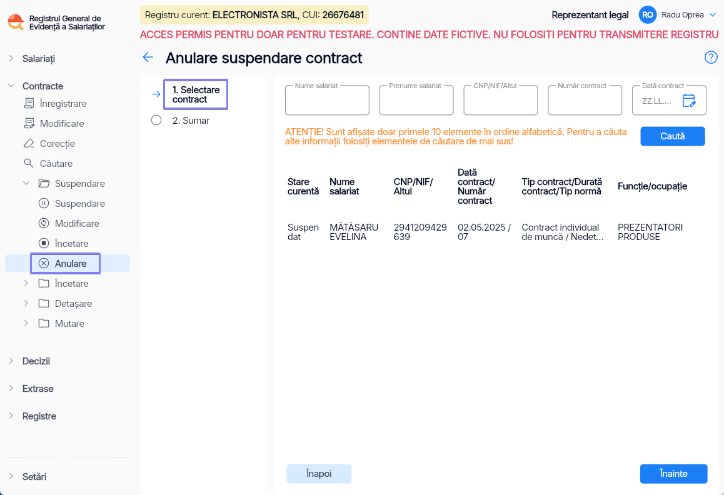Click the Anulare X circle icon
The image size is (724, 495).
pos(44,263)
